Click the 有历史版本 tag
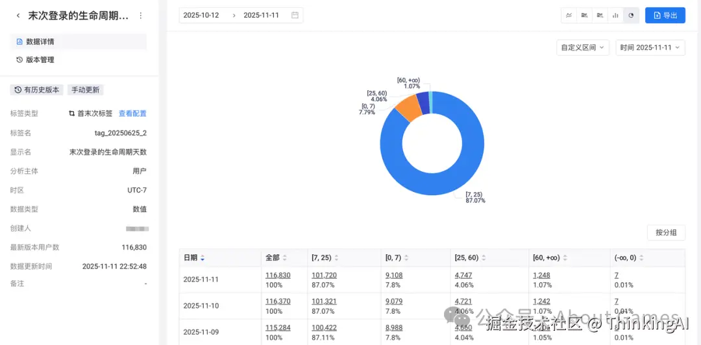This screenshot has height=345, width=701. coord(36,90)
